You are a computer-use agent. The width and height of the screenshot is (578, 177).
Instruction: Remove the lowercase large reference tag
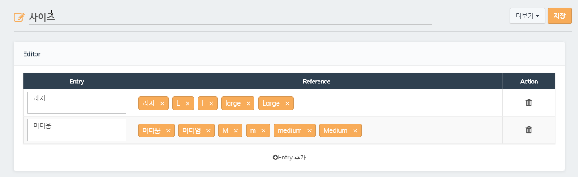[x=248, y=103]
